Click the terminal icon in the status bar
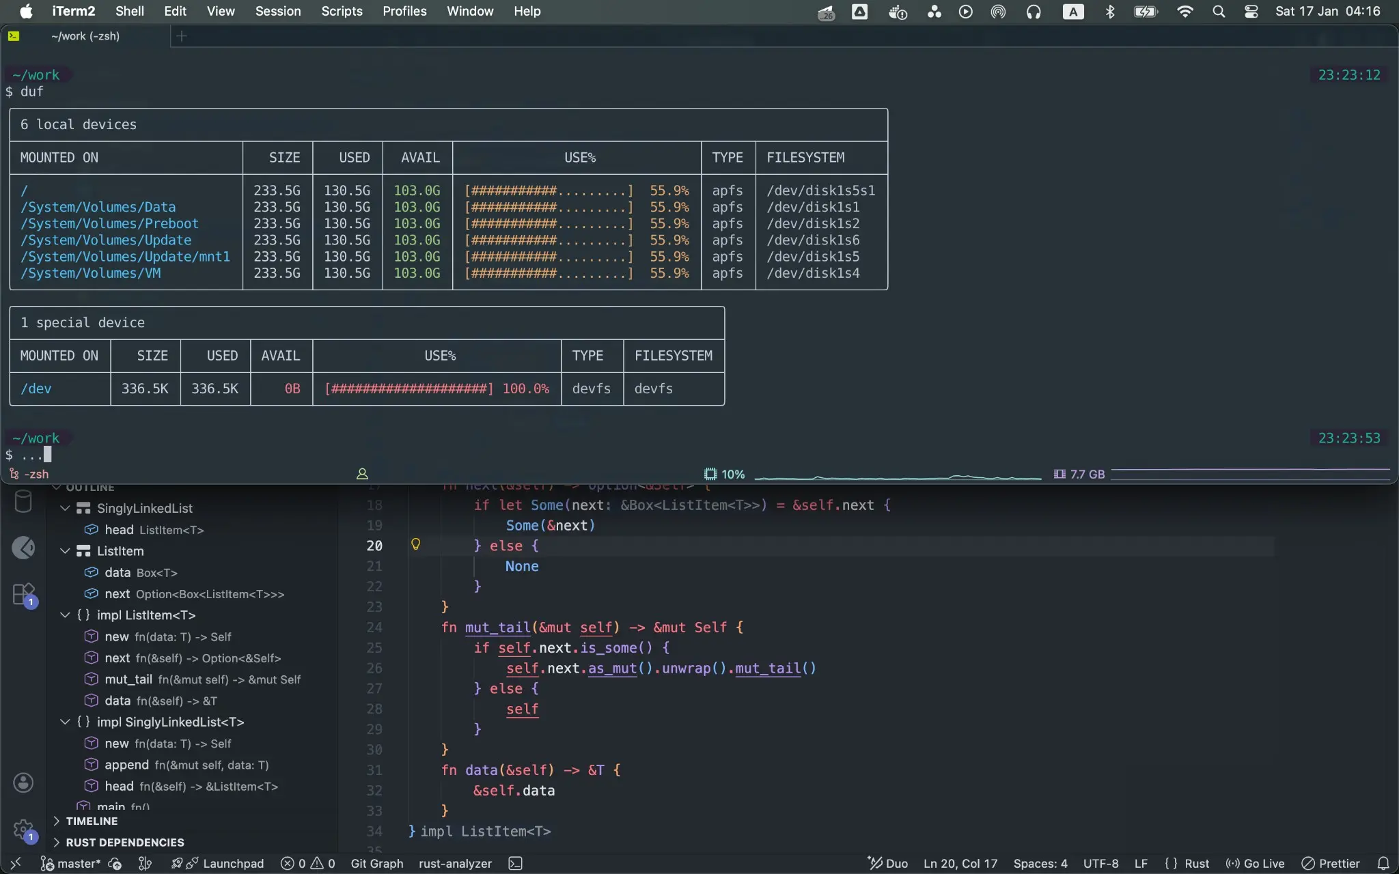The width and height of the screenshot is (1399, 874). coord(516,863)
